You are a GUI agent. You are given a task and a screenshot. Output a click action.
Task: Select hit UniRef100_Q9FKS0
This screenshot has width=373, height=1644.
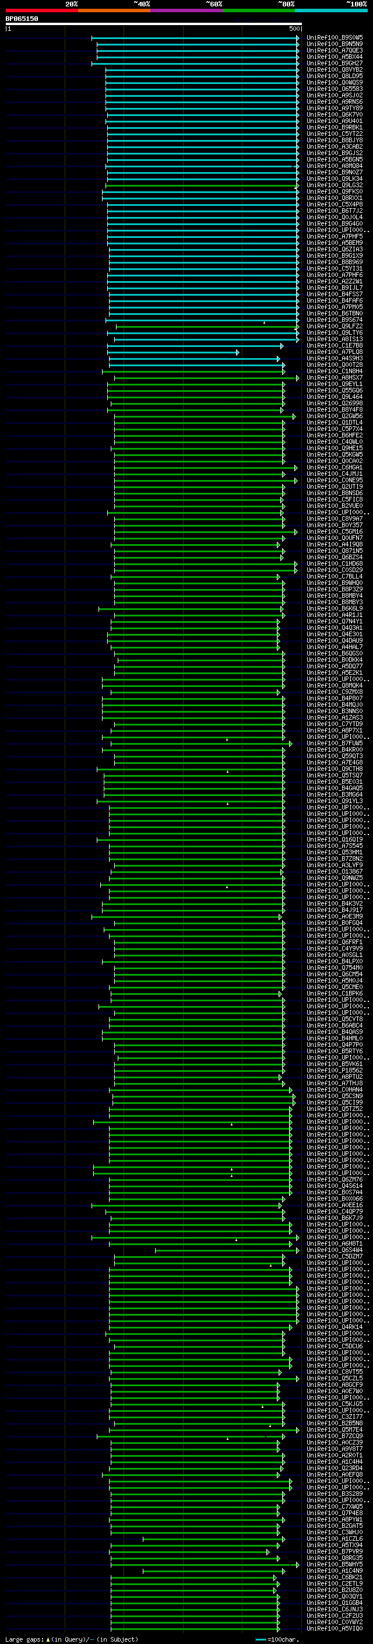coord(335,191)
